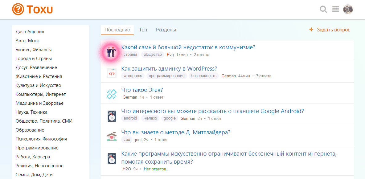
Task: Switch to the Топ tab
Action: (143, 30)
